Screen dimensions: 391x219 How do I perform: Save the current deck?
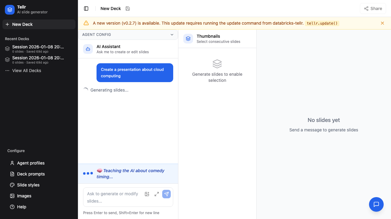pyautogui.click(x=128, y=9)
